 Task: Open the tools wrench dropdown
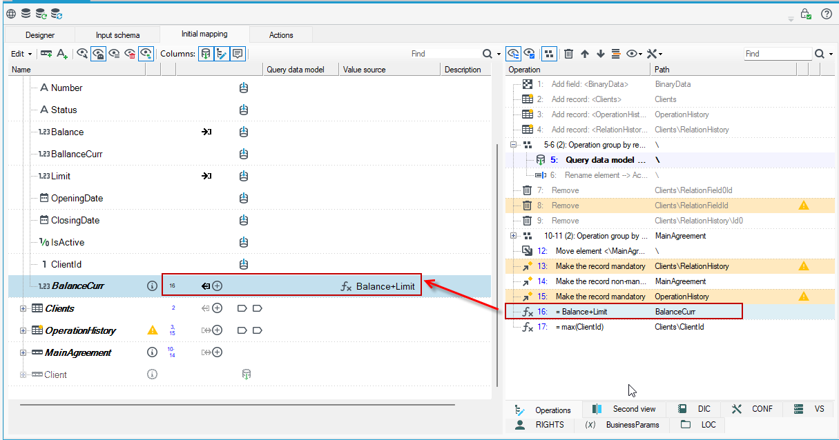pos(655,54)
